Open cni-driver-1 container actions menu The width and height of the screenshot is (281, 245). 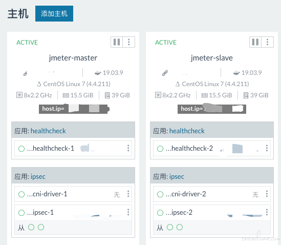point(128,194)
